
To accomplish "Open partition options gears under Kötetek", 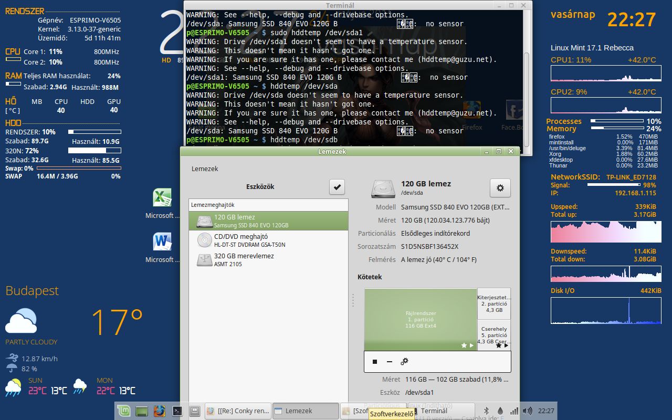I will point(404,361).
